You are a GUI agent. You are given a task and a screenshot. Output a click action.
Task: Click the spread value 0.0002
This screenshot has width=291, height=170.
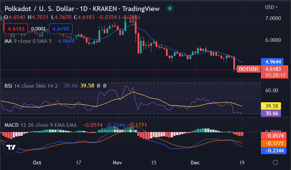click(x=38, y=29)
